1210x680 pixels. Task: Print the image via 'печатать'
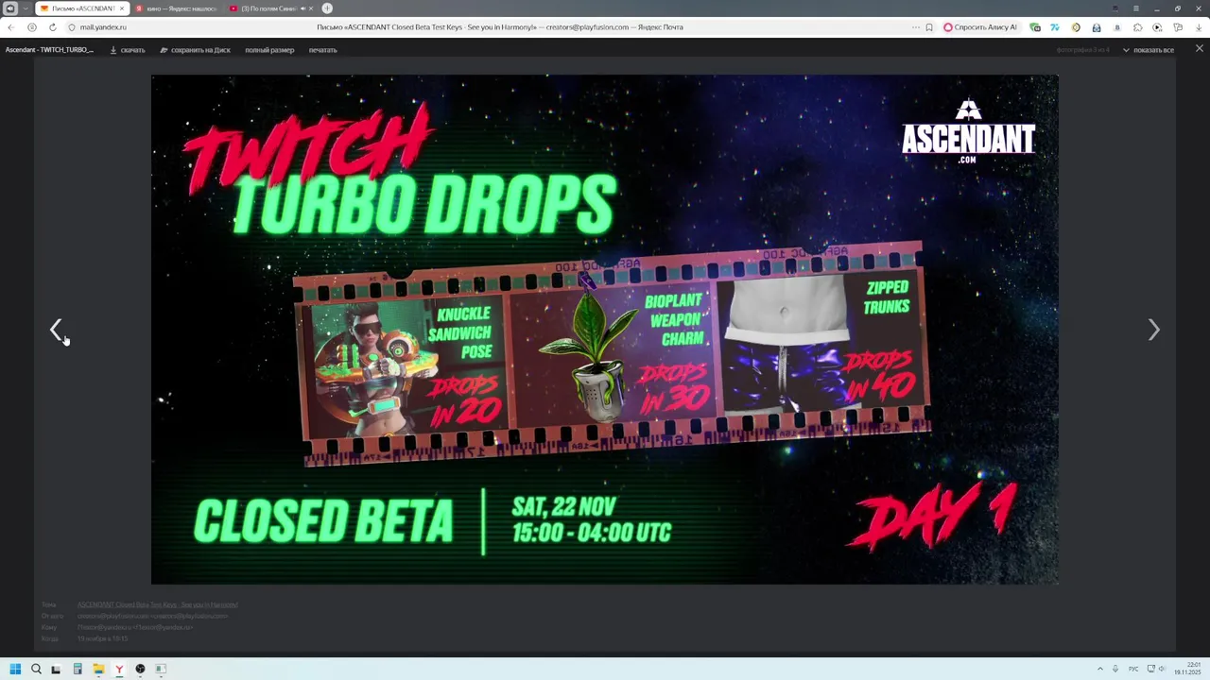322,50
